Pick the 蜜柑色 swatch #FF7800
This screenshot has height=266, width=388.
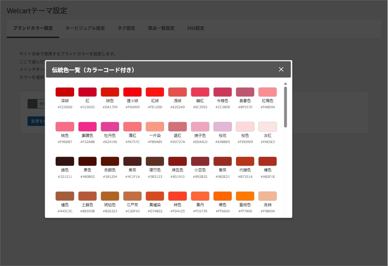pos(245,196)
